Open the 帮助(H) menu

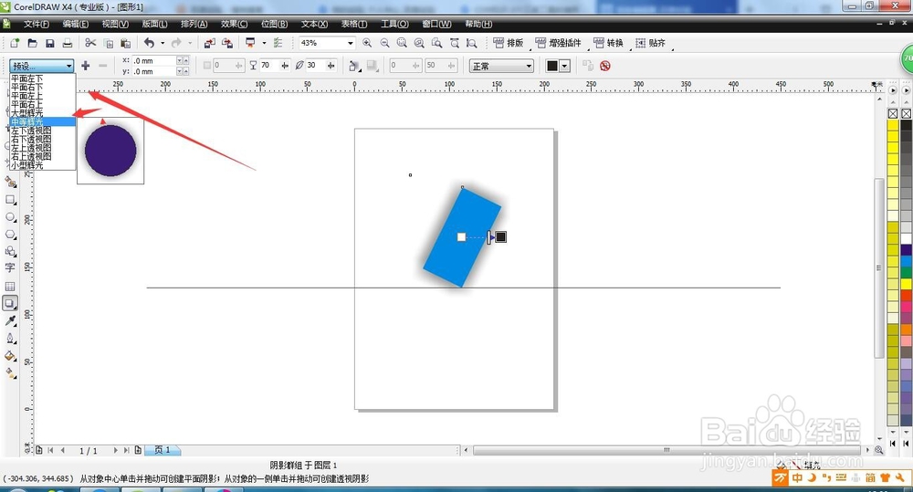[478, 24]
